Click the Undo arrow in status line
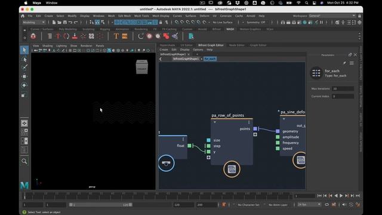The width and height of the screenshot is (382, 215). (x=70, y=22)
